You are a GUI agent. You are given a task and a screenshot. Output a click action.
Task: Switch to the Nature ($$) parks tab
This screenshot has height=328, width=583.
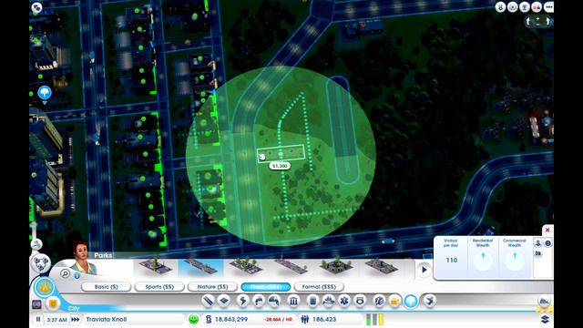[x=212, y=287]
